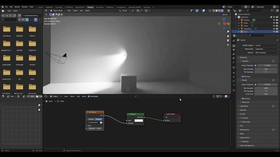The width and height of the screenshot is (280, 157).
Task: Expand the Performance panel
Action: tap(245, 130)
